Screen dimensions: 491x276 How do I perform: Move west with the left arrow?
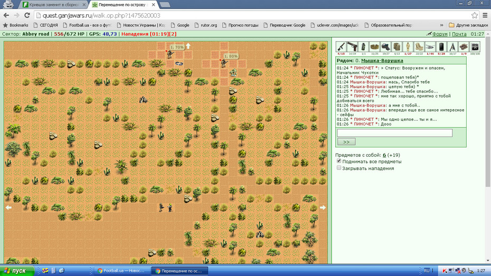[8, 207]
